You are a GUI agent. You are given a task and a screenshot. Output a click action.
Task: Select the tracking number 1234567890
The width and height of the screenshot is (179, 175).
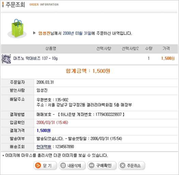(65, 147)
